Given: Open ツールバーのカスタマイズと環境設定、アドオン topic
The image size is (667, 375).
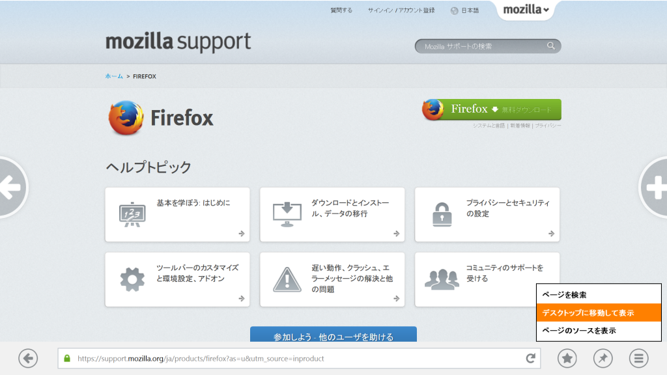Looking at the screenshot, I should (177, 279).
